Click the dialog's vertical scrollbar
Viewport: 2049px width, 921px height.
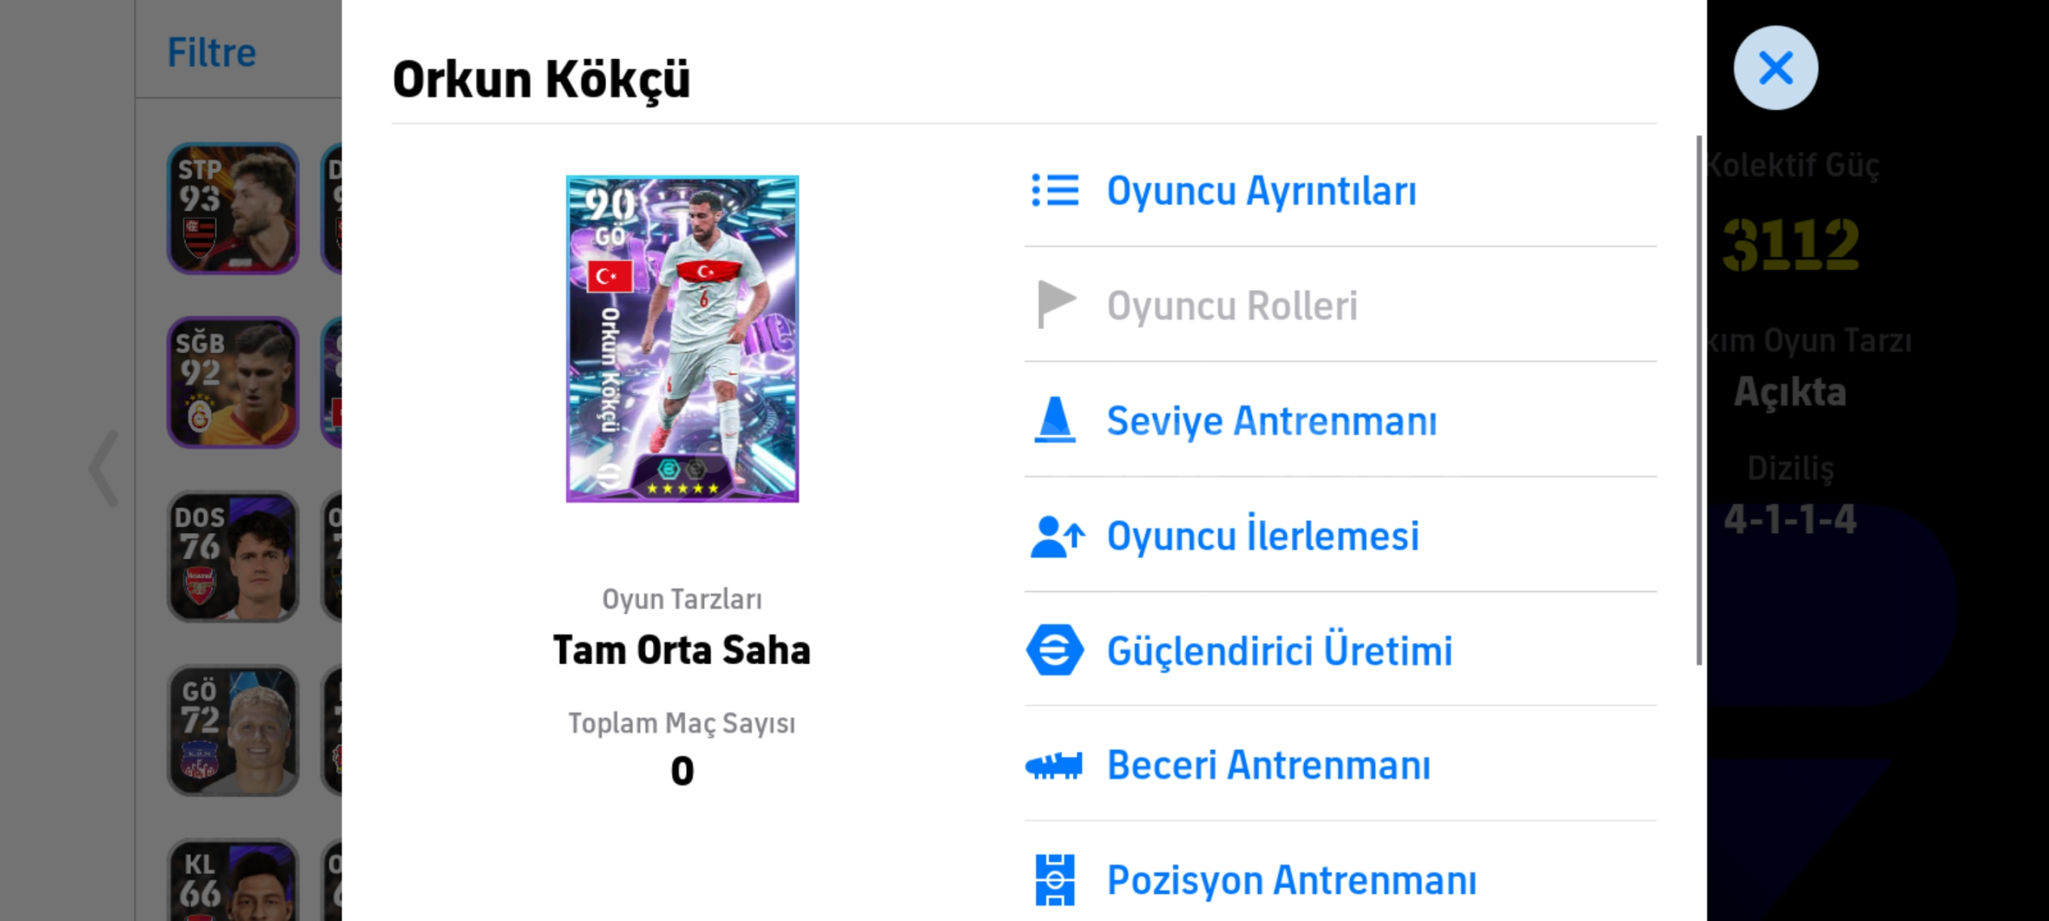(1698, 399)
